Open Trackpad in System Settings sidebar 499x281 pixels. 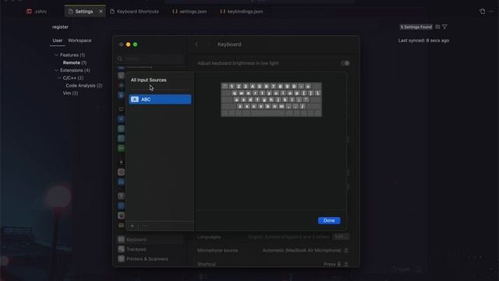150,249
